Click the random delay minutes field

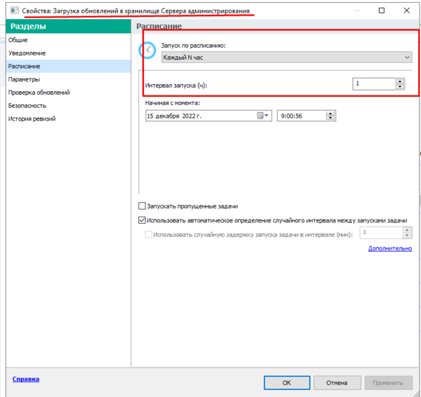click(x=381, y=232)
